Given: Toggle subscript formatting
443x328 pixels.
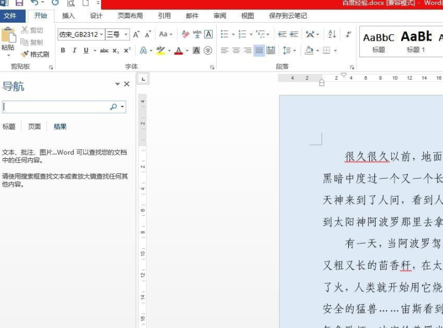Looking at the screenshot, I should (116, 51).
